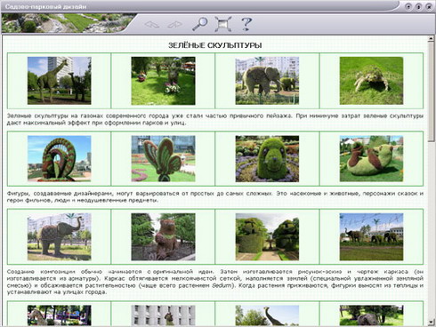Open the green seal face sculpture photo

coord(267,159)
